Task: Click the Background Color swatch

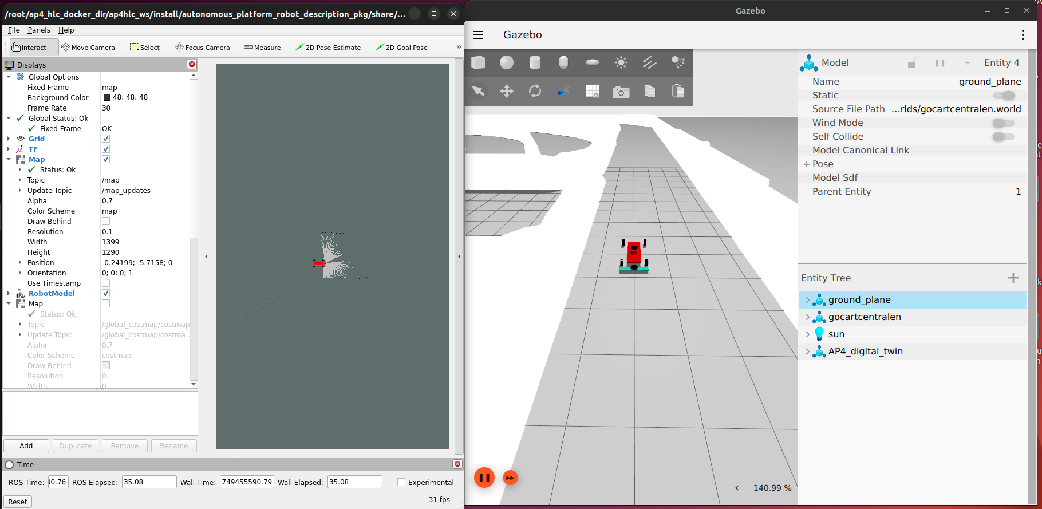Action: (x=106, y=97)
